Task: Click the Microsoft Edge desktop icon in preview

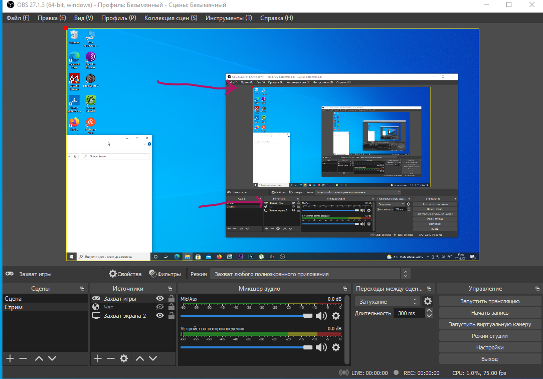Action: point(74,60)
